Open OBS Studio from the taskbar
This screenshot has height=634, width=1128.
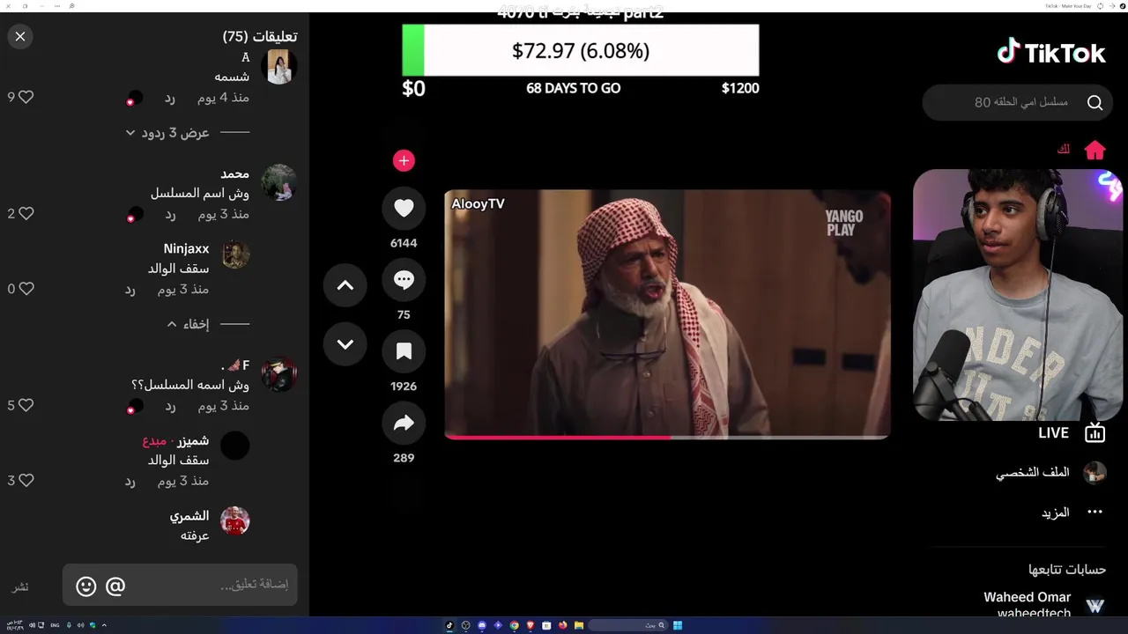(x=465, y=625)
